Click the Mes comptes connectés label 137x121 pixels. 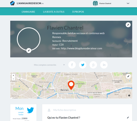pyautogui.click(x=45, y=65)
